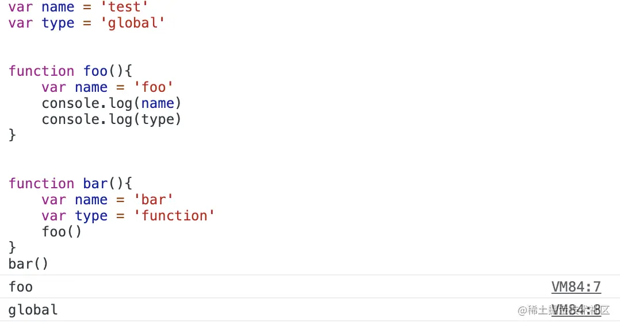620x326 pixels.
Task: Click the function foo declaration name
Action: point(95,71)
